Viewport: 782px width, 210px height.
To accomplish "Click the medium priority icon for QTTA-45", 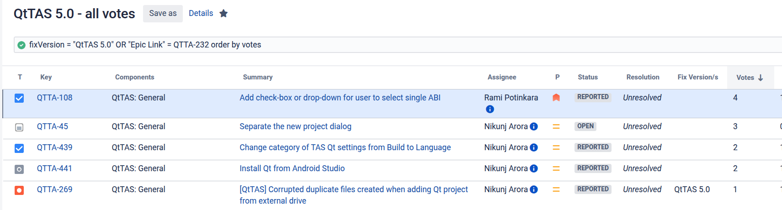I will (556, 126).
